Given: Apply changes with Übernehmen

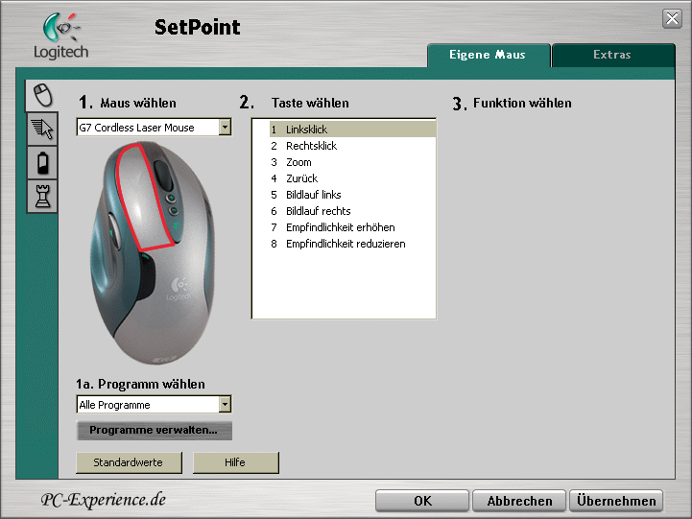Looking at the screenshot, I should click(x=616, y=501).
